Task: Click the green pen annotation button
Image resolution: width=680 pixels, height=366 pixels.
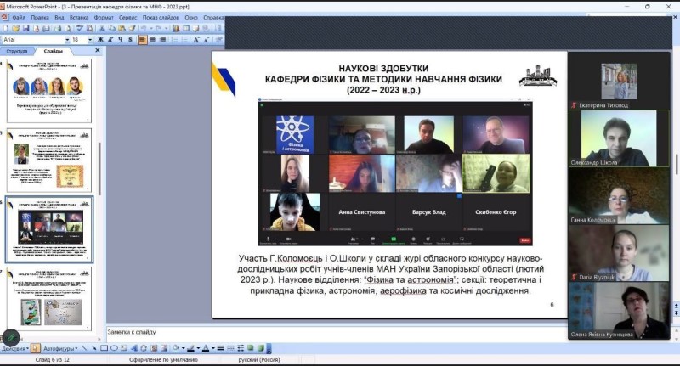Action: tap(11, 337)
